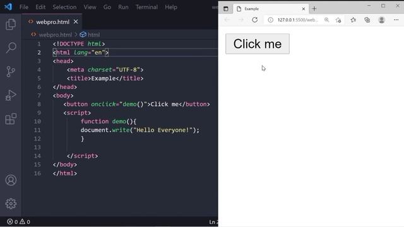Viewport: 404px width, 227px height.
Task: Open the Help menu
Action: point(171,7)
